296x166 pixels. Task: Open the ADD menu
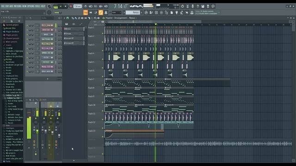[x=11, y=6]
